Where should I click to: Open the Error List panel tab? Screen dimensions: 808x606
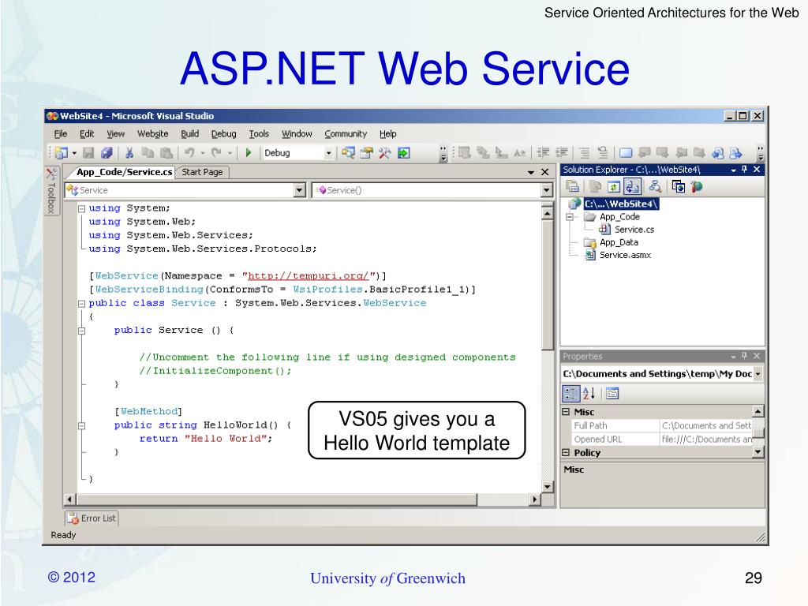[x=92, y=518]
